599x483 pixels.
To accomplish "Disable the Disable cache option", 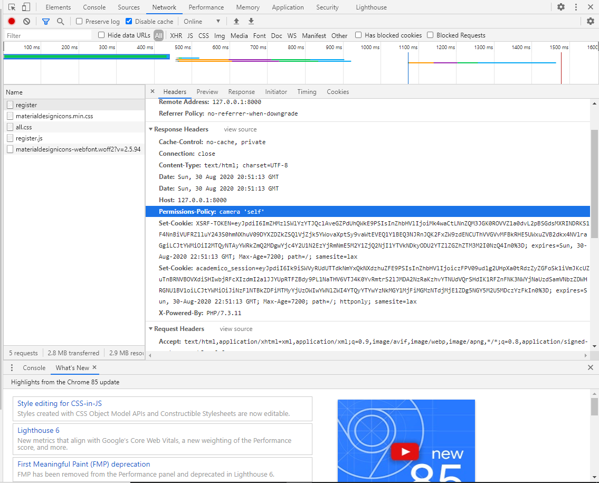I will [128, 21].
